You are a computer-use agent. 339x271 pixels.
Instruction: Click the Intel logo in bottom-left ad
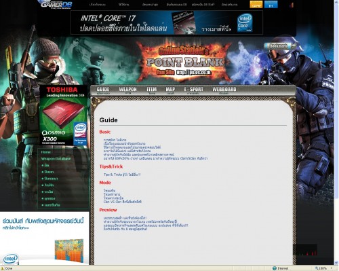tap(10, 259)
